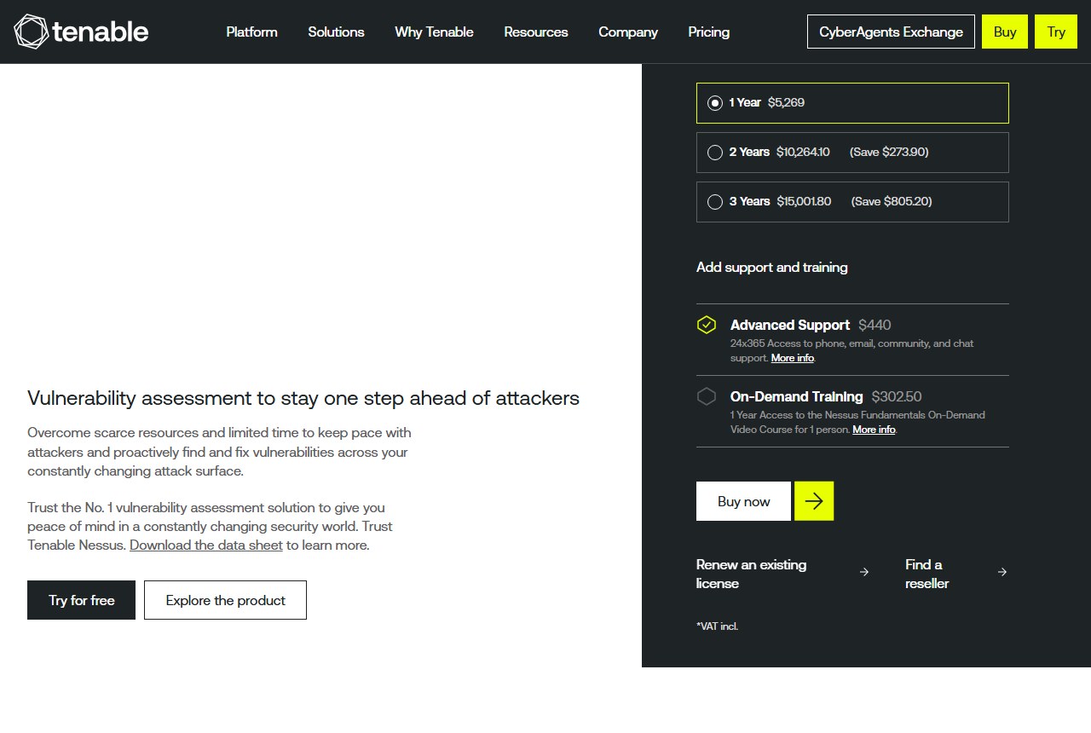Click the arrow next to Find a reseller
1091x733 pixels.
(1002, 573)
